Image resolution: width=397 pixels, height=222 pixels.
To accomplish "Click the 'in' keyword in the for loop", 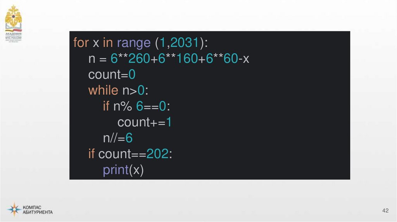I will coord(107,43).
